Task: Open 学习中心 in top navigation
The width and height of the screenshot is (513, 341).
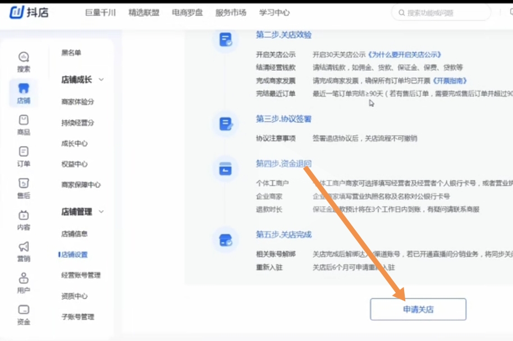Action: click(274, 13)
